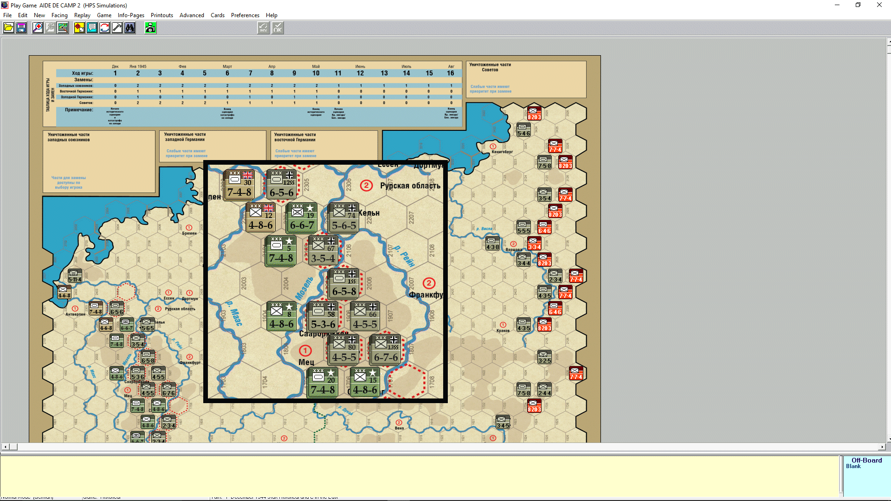Open the Info-Pages menu

click(131, 15)
